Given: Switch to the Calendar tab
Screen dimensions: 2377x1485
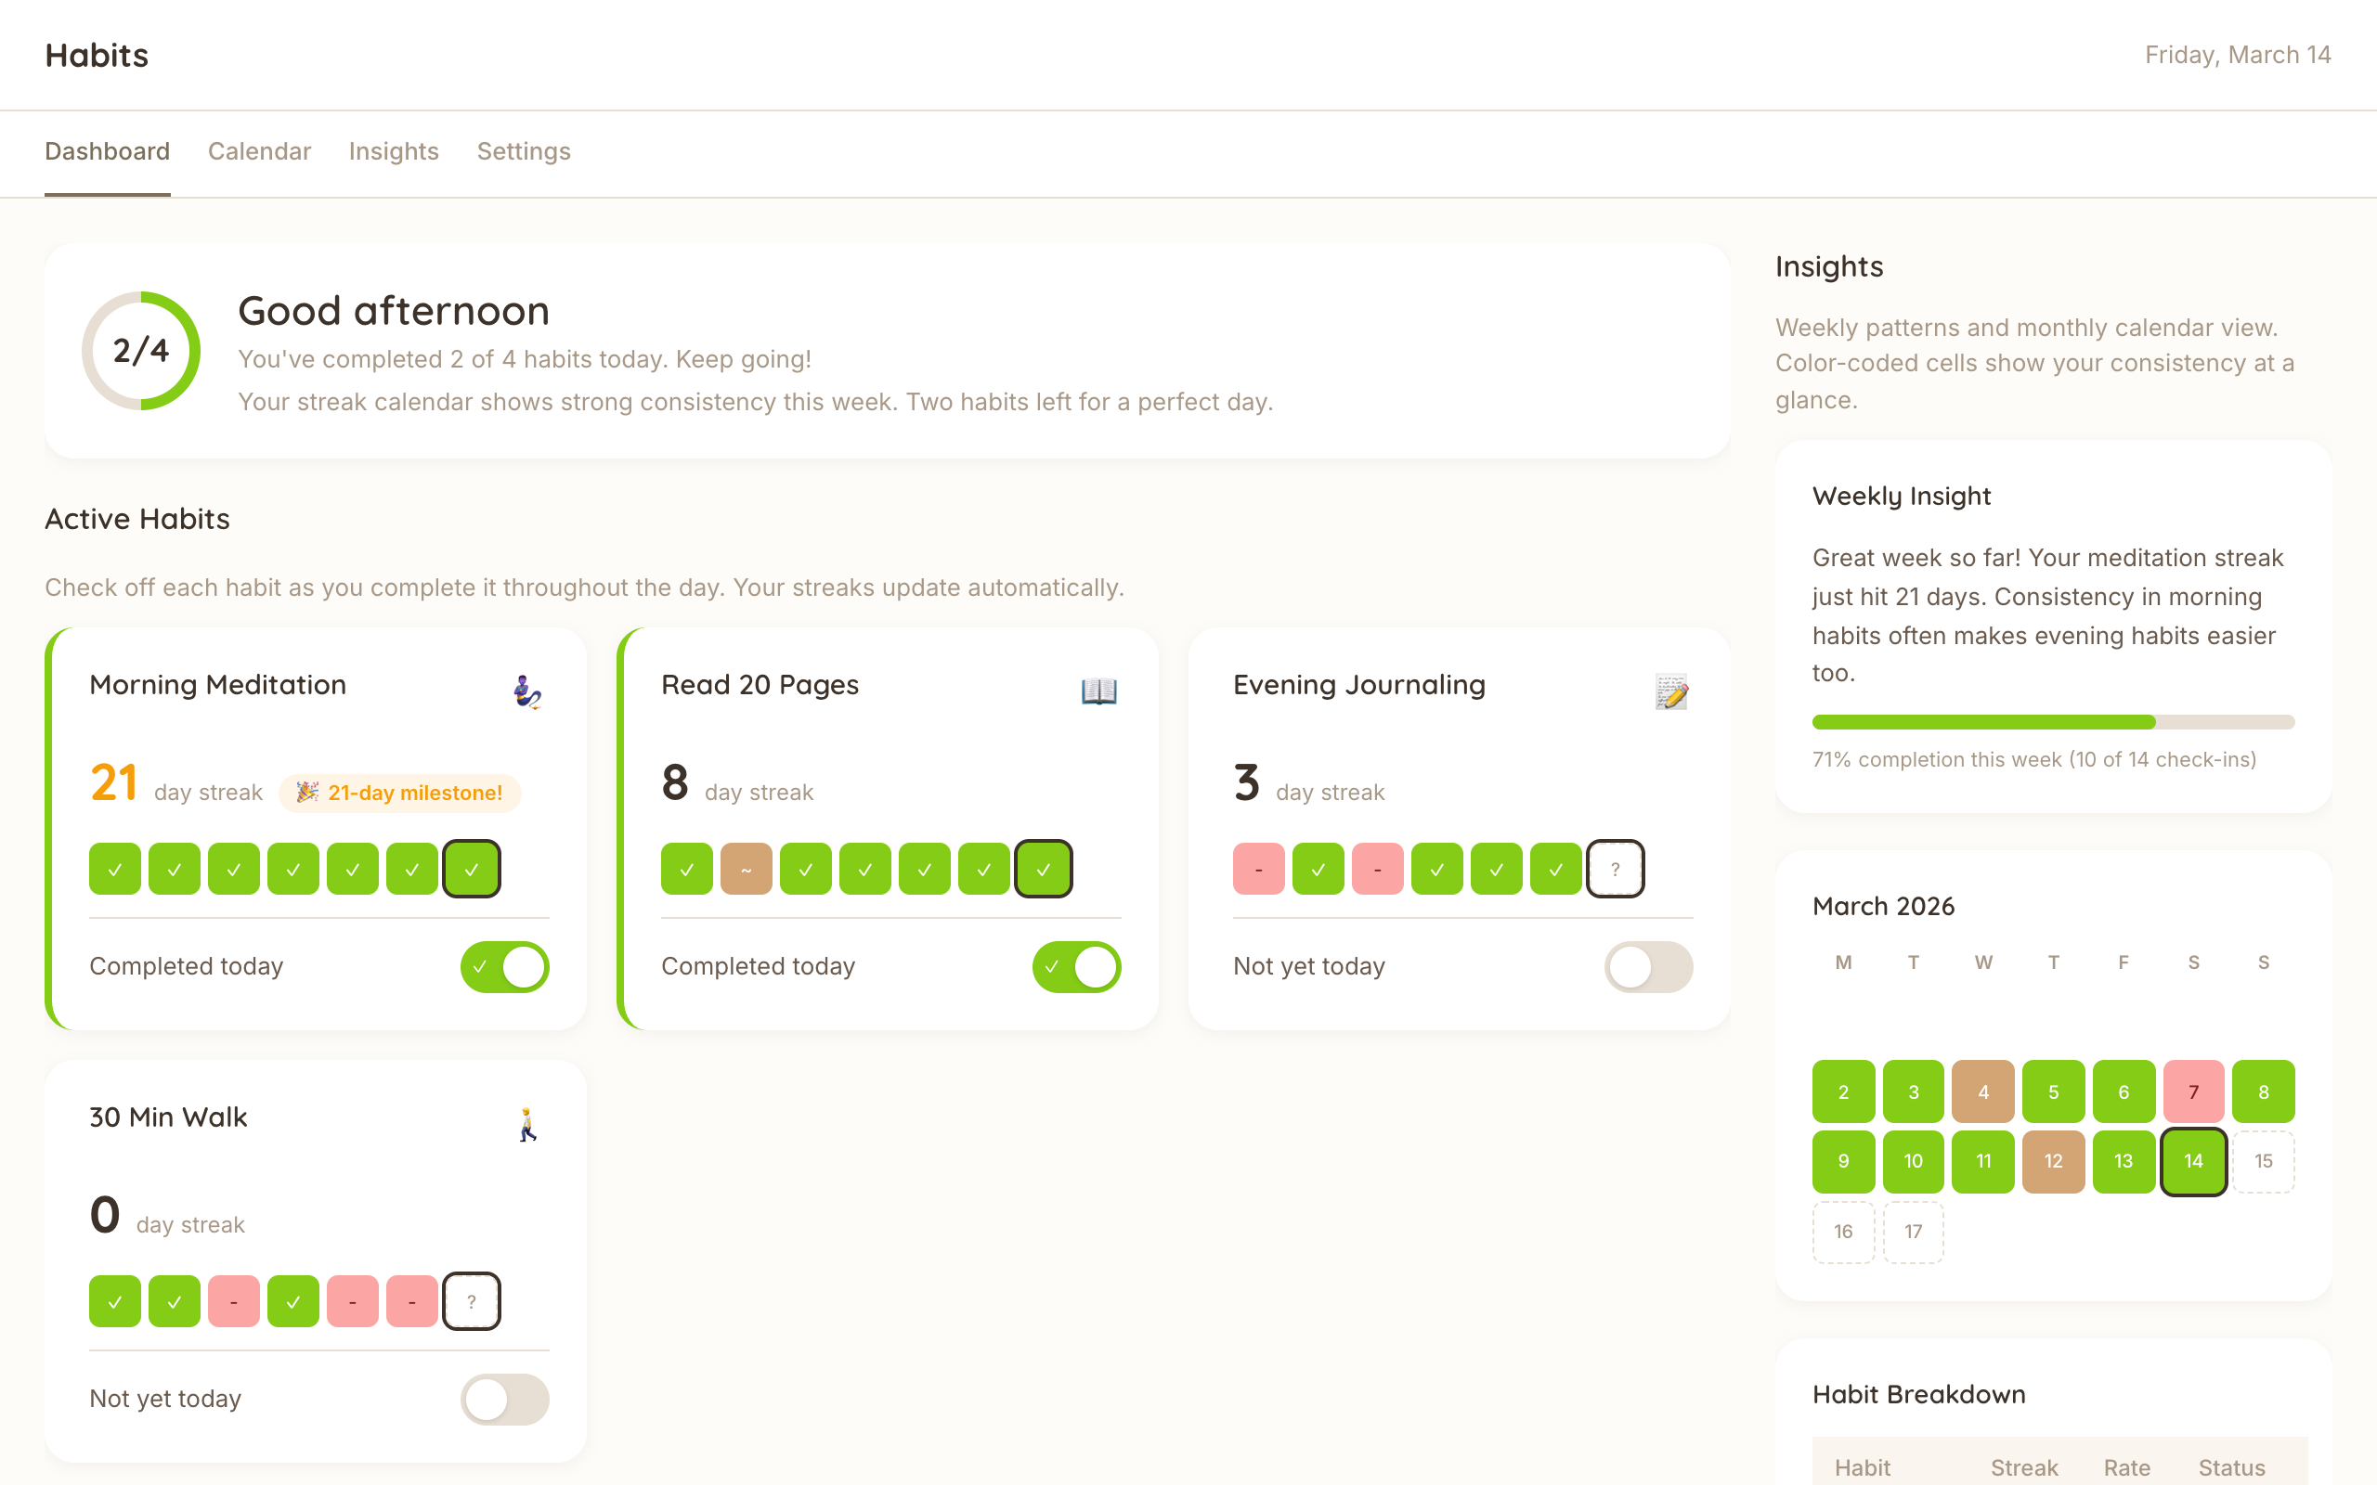Looking at the screenshot, I should click(x=259, y=152).
